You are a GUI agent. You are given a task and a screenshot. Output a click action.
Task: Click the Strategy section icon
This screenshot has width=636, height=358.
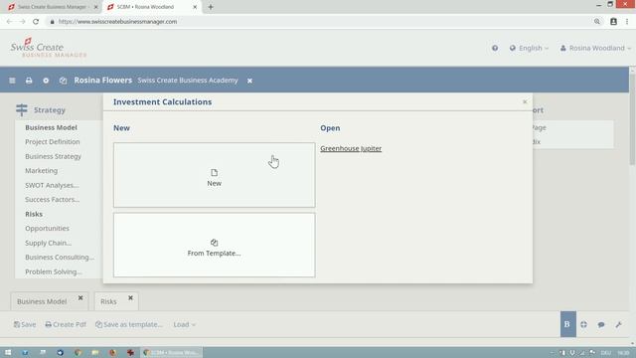pos(22,109)
